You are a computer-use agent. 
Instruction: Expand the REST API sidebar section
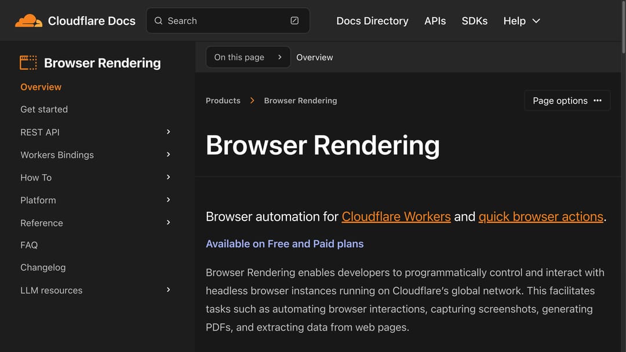tap(169, 131)
